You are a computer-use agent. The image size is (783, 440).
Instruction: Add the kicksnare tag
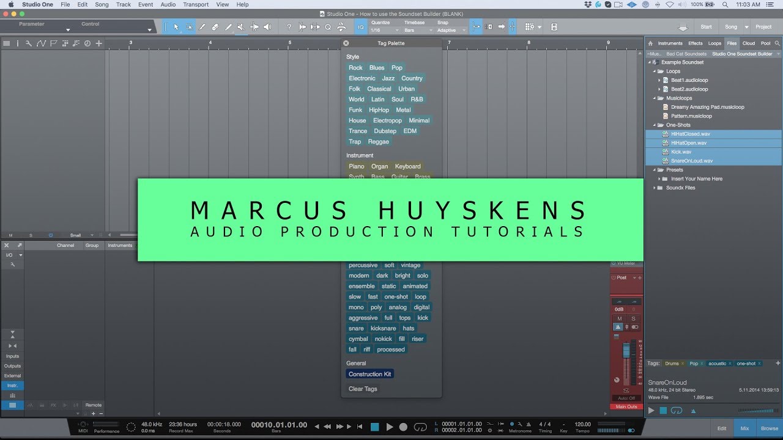pyautogui.click(x=383, y=328)
